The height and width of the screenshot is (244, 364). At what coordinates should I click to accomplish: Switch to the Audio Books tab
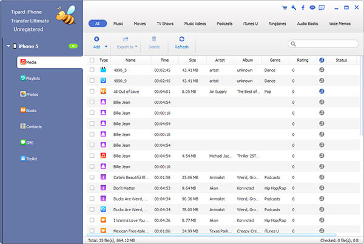pyautogui.click(x=308, y=24)
